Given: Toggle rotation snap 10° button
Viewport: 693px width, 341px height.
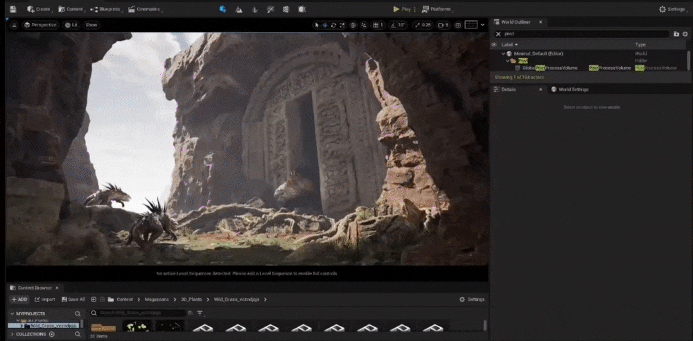Looking at the screenshot, I should coord(398,25).
